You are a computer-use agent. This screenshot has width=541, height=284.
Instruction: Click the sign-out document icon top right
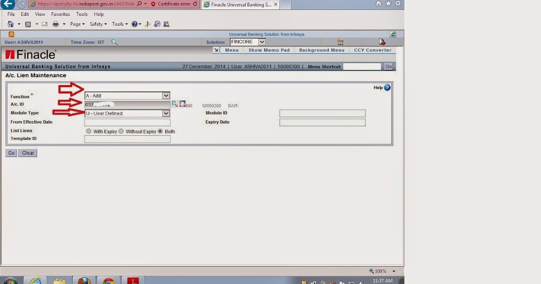382,41
